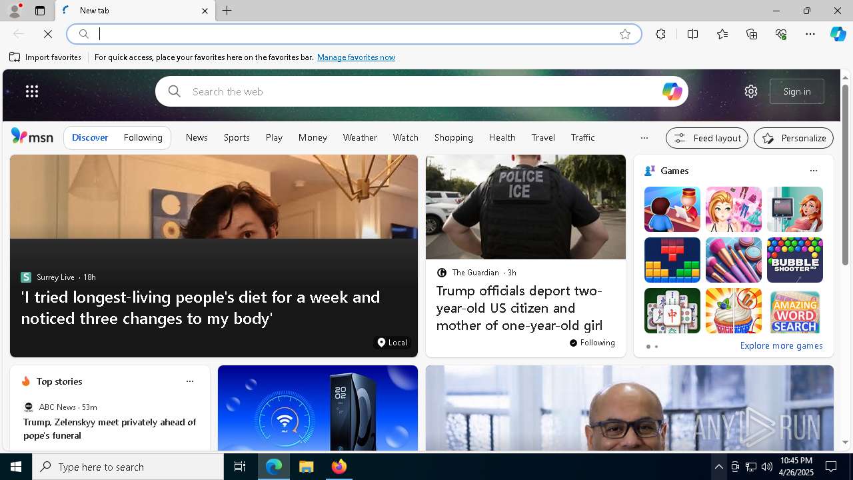Launch the makeup brushes game
Image resolution: width=853 pixels, height=480 pixels.
click(733, 260)
